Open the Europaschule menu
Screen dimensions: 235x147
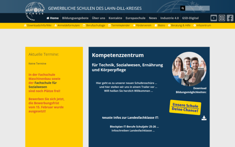coord(136,18)
